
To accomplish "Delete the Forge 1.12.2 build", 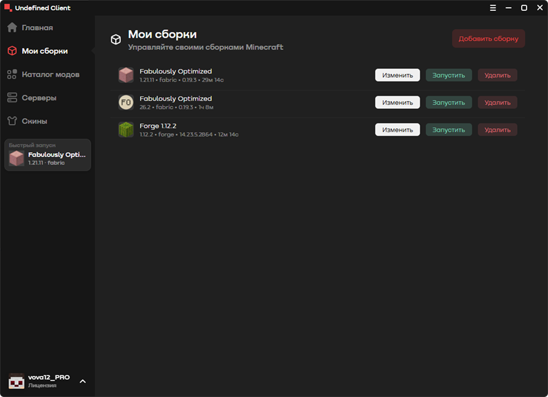I will pos(497,130).
